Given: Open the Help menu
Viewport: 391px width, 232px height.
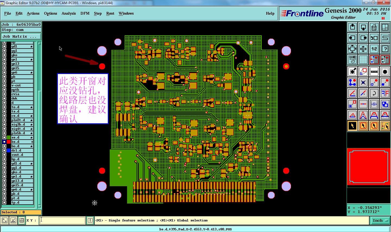Looking at the screenshot, I should [270, 13].
